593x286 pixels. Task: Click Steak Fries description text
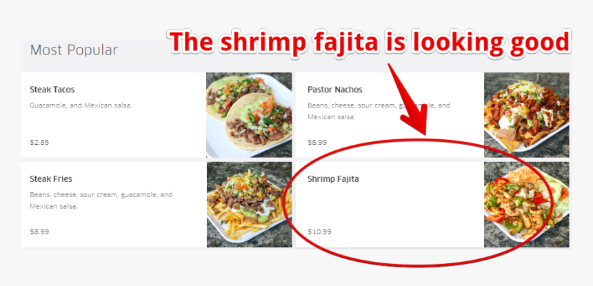pos(101,201)
